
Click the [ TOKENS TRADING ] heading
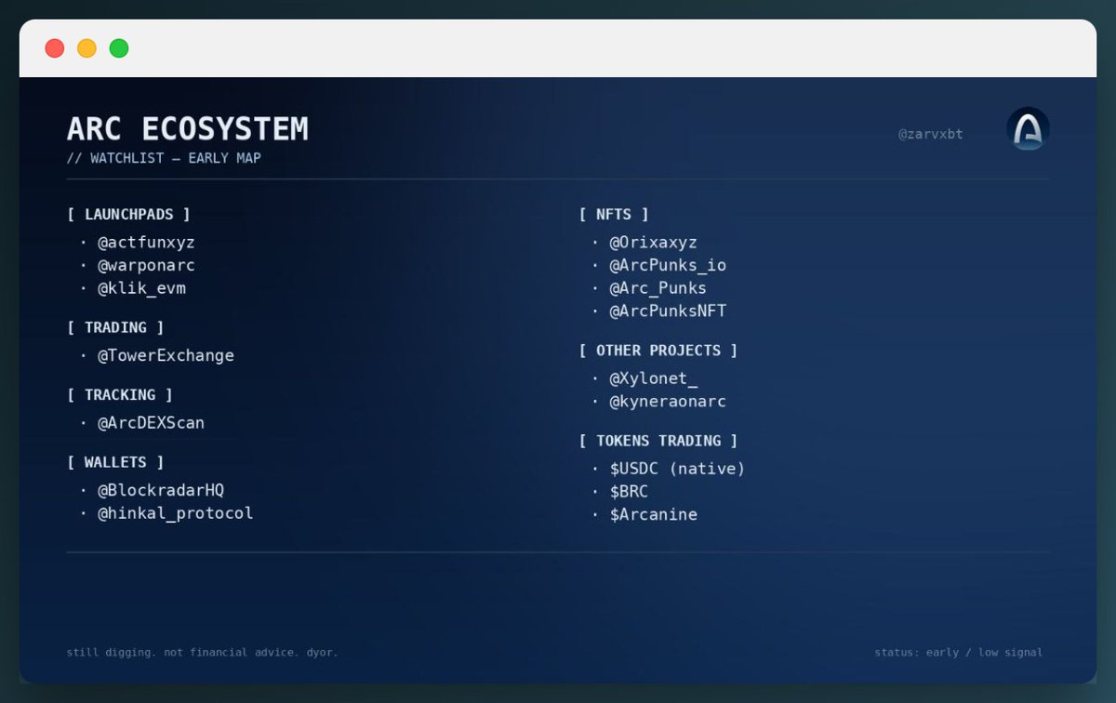click(658, 441)
